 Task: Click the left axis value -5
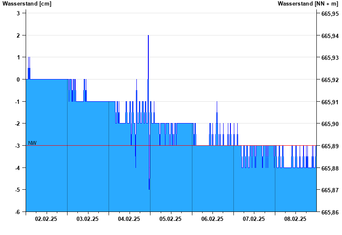tap(17, 190)
